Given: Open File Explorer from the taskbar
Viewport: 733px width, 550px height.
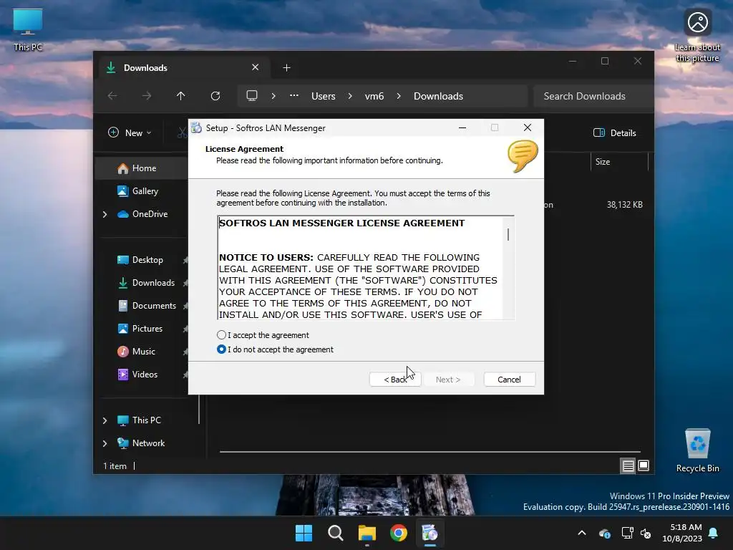Looking at the screenshot, I should point(367,533).
